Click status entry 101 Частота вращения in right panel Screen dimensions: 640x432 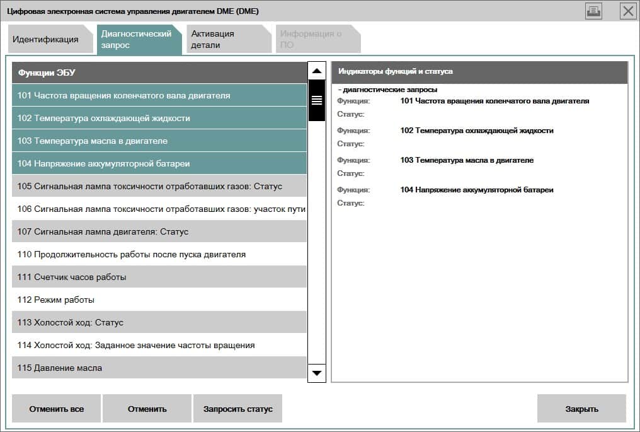[x=494, y=101]
